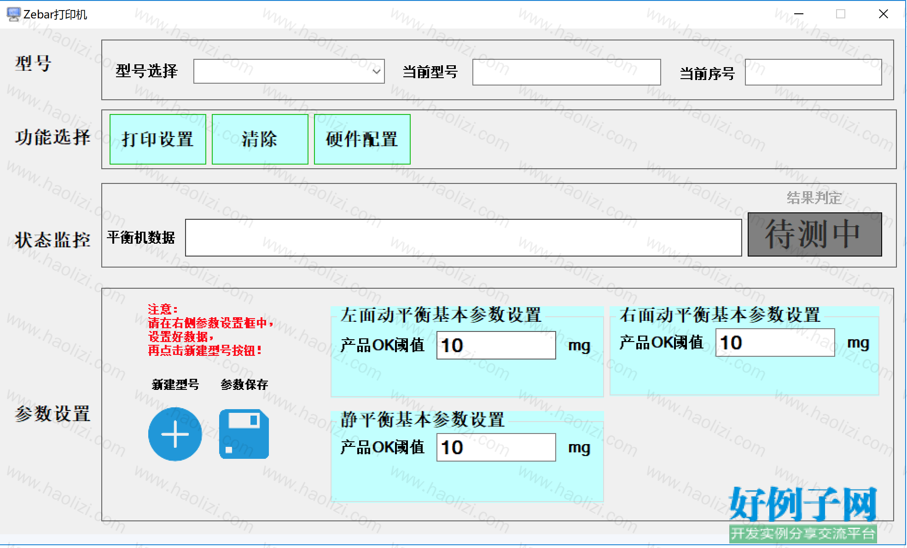This screenshot has width=907, height=548.
Task: Click the red 注意 notice text
Action: click(211, 330)
